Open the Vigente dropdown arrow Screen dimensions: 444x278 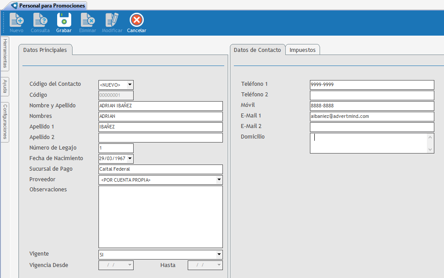219,254
